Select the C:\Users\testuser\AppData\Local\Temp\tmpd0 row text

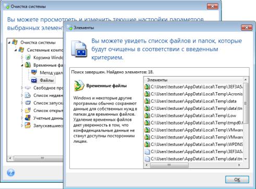[197, 123]
